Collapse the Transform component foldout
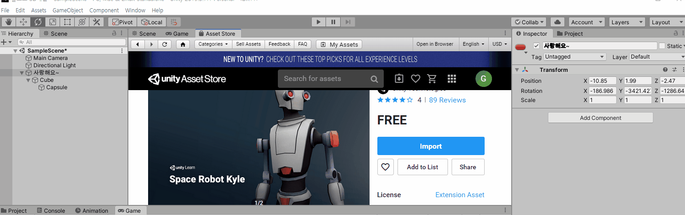 [x=517, y=70]
